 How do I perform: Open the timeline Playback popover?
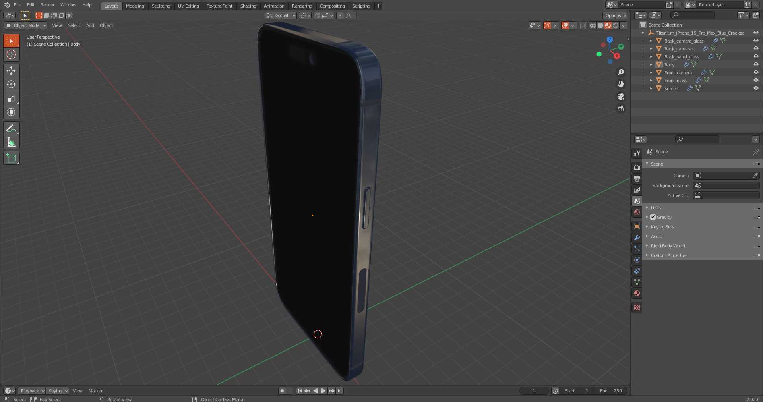32,391
